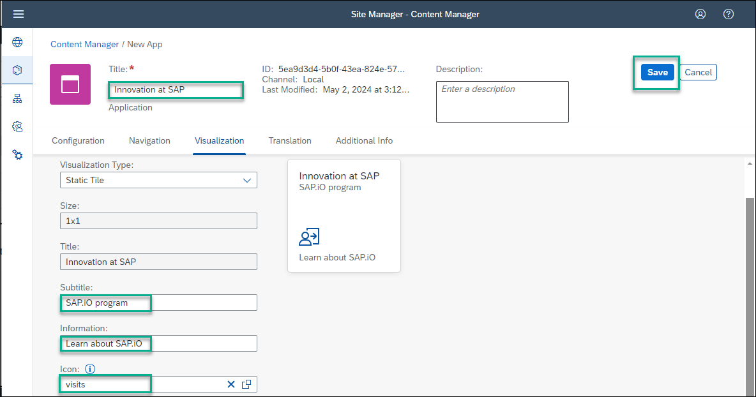This screenshot has height=397, width=756.
Task: Open the hierarchy icon in sidebar
Action: point(17,99)
